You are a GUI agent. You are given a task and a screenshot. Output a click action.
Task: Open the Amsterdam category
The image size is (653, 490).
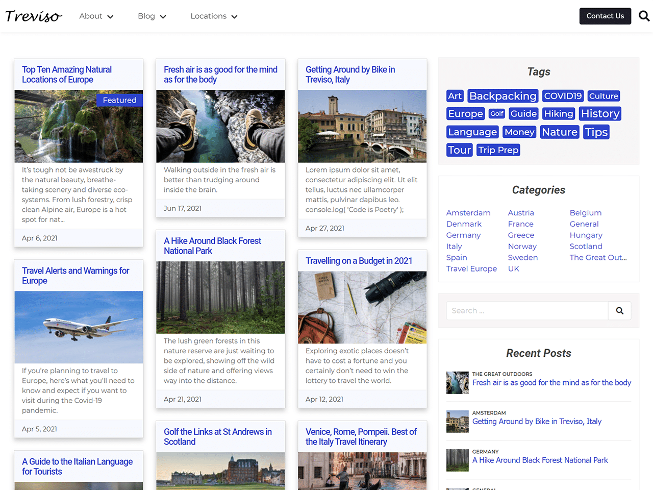(x=468, y=213)
